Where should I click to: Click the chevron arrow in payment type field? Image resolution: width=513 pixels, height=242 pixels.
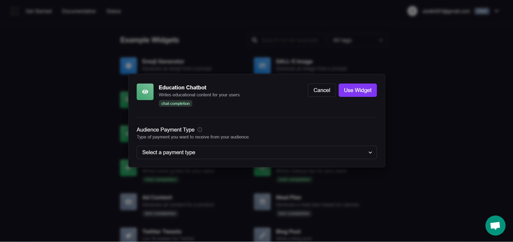click(x=370, y=152)
